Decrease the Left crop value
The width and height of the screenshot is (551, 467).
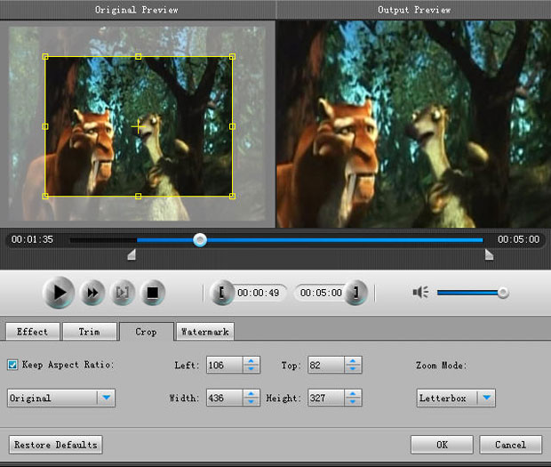(252, 369)
